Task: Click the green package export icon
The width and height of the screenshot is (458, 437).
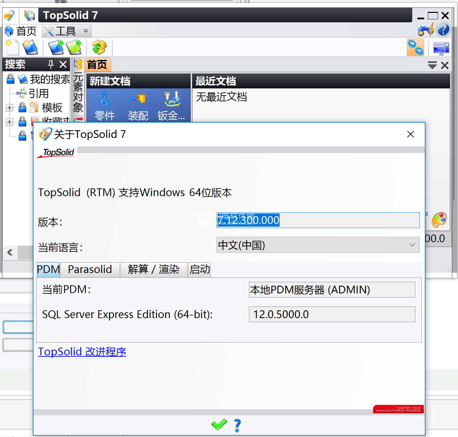Action: [x=74, y=47]
